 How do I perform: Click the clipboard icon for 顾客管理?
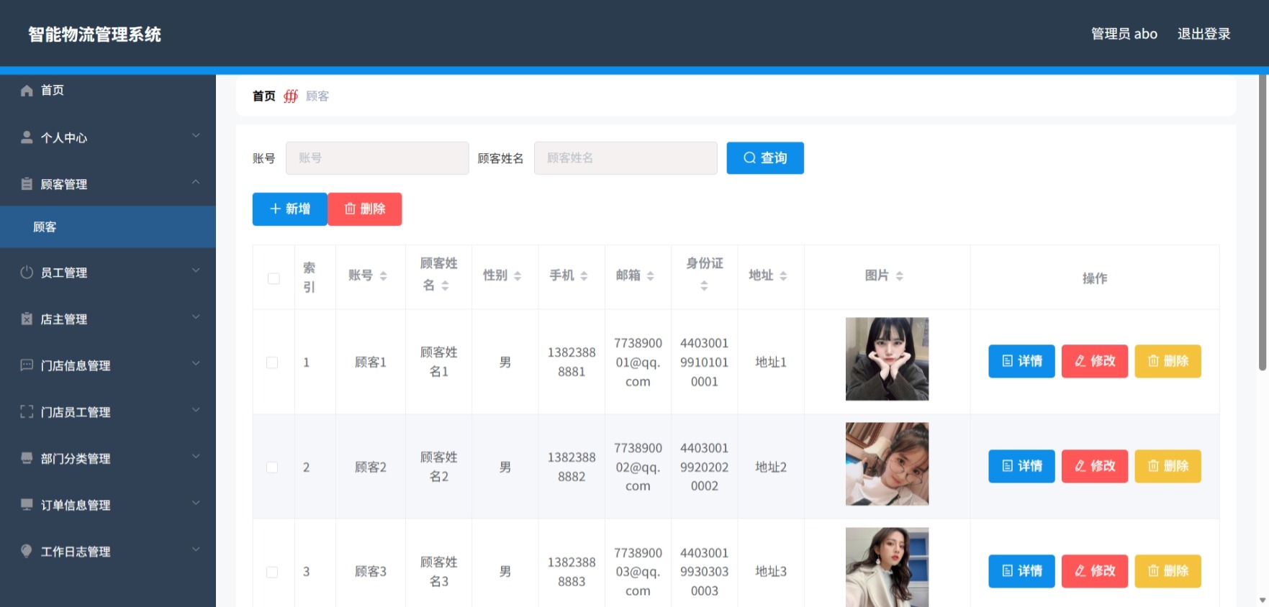(27, 184)
